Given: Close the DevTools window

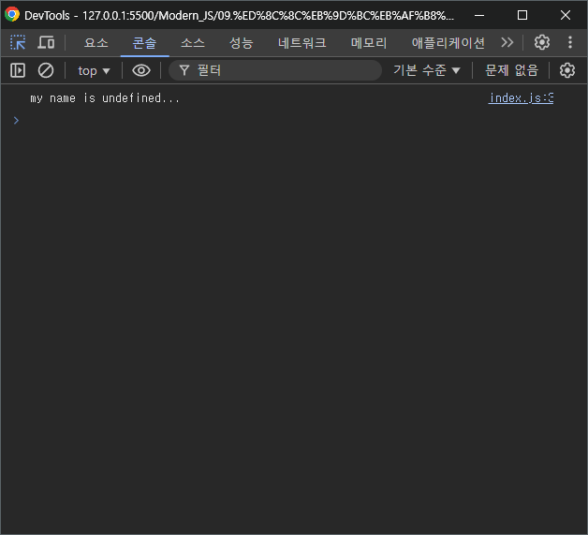Looking at the screenshot, I should (x=566, y=15).
